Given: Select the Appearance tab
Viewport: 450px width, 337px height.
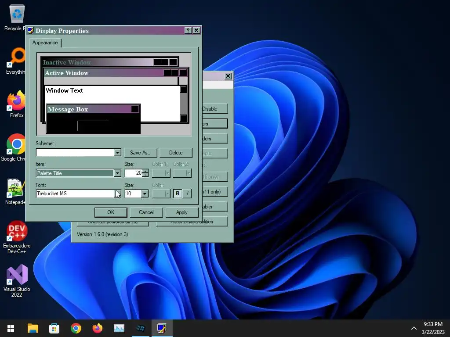Looking at the screenshot, I should tap(45, 43).
